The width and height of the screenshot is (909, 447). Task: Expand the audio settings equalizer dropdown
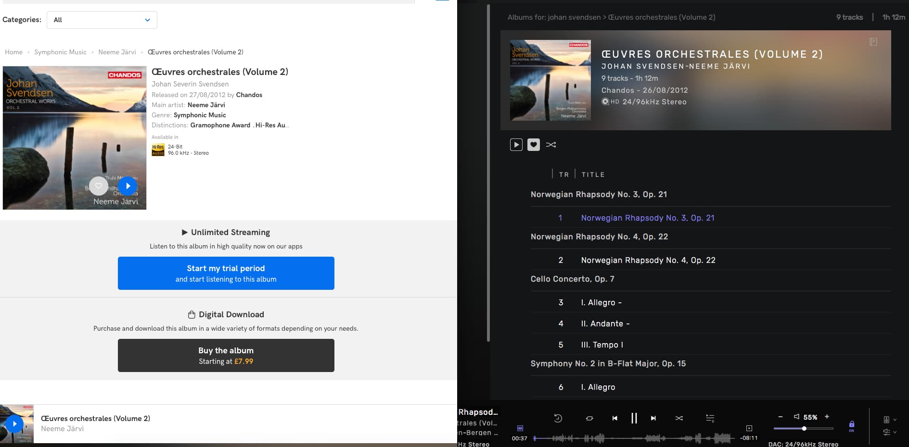tap(889, 432)
